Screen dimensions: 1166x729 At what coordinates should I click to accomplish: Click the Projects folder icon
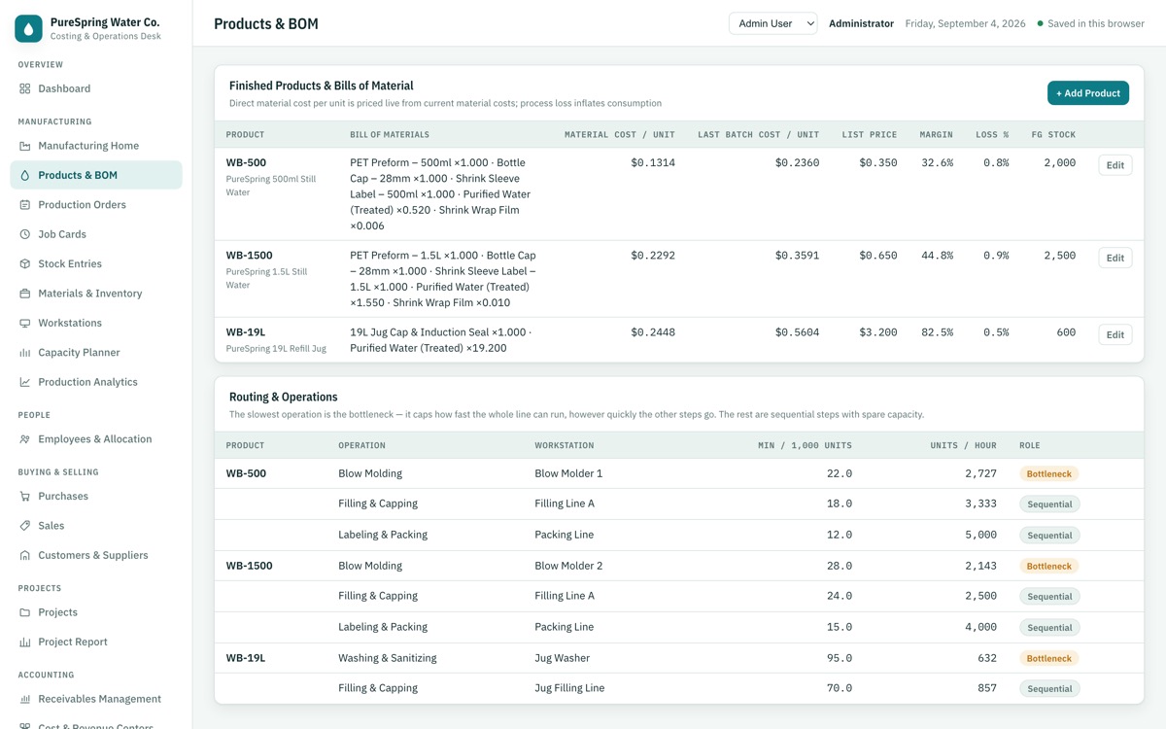(25, 612)
